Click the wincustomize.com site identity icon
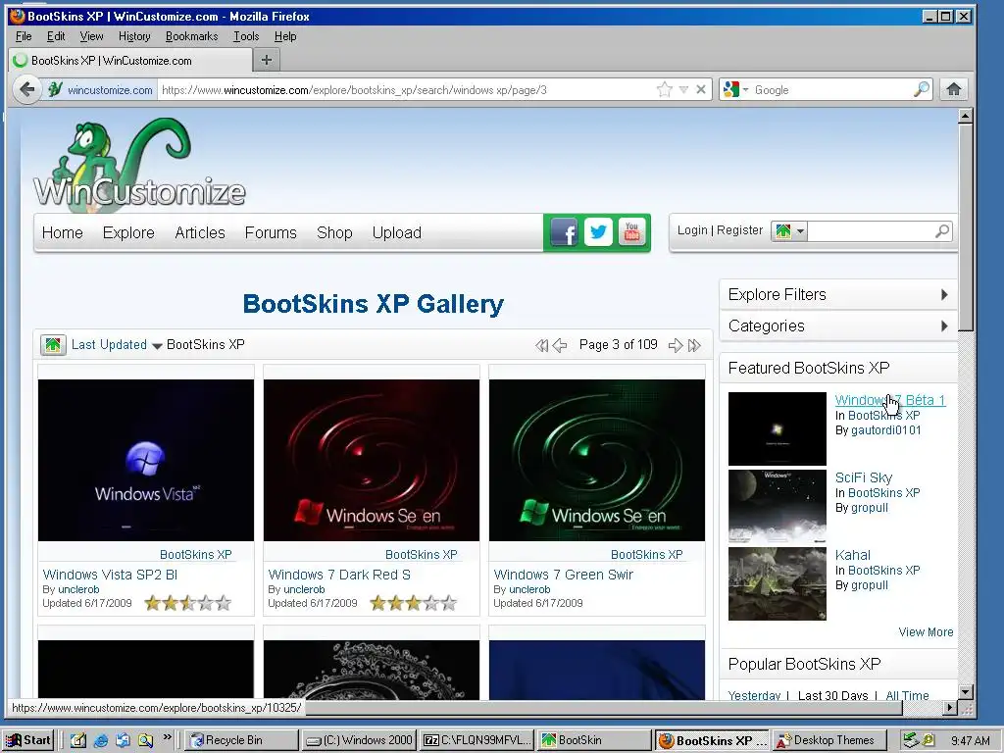 pyautogui.click(x=55, y=89)
